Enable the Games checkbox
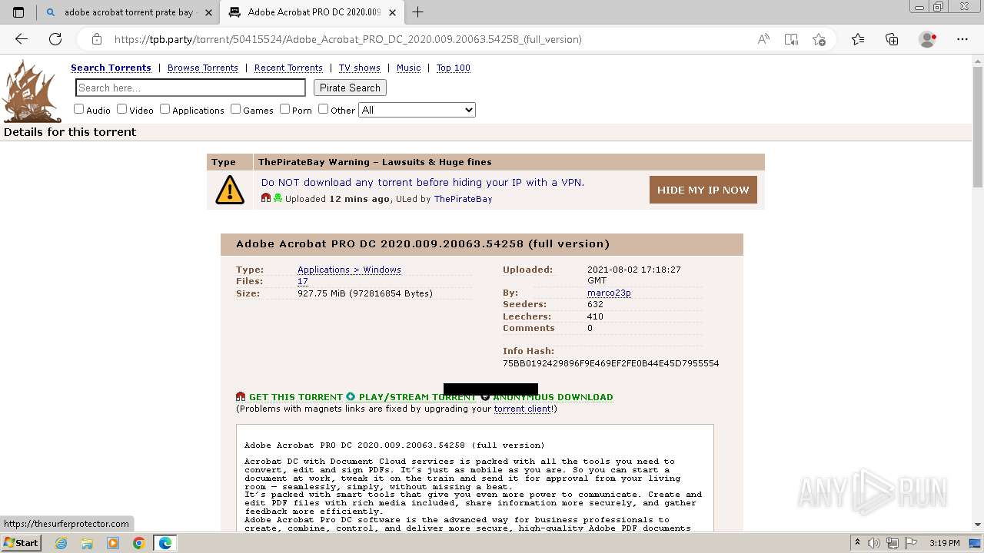Screen dimensions: 984x553 pos(235,109)
